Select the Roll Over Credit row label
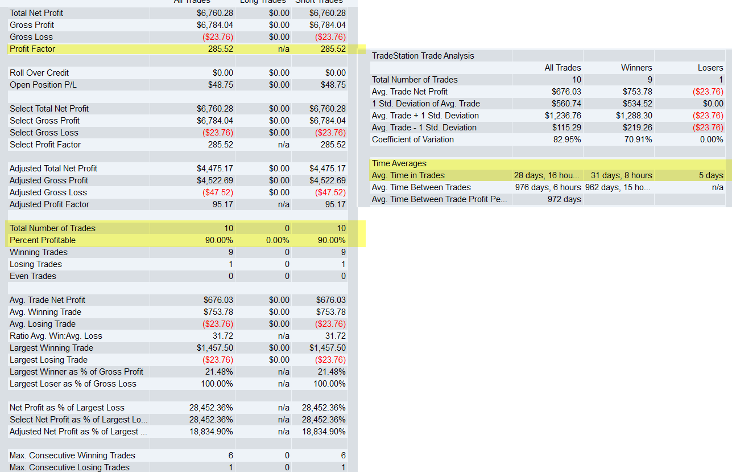The height and width of the screenshot is (472, 732). click(x=39, y=73)
